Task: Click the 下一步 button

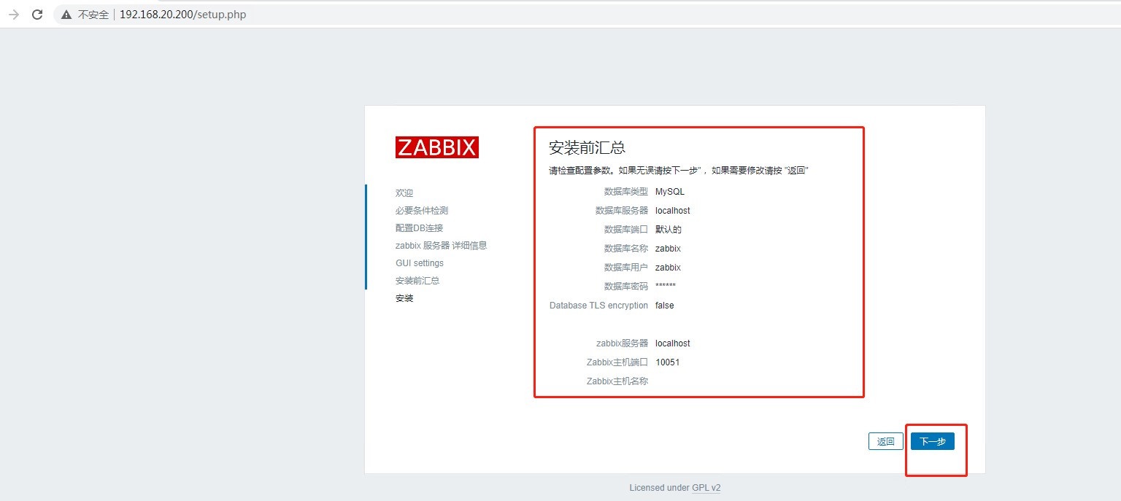Action: coord(933,440)
